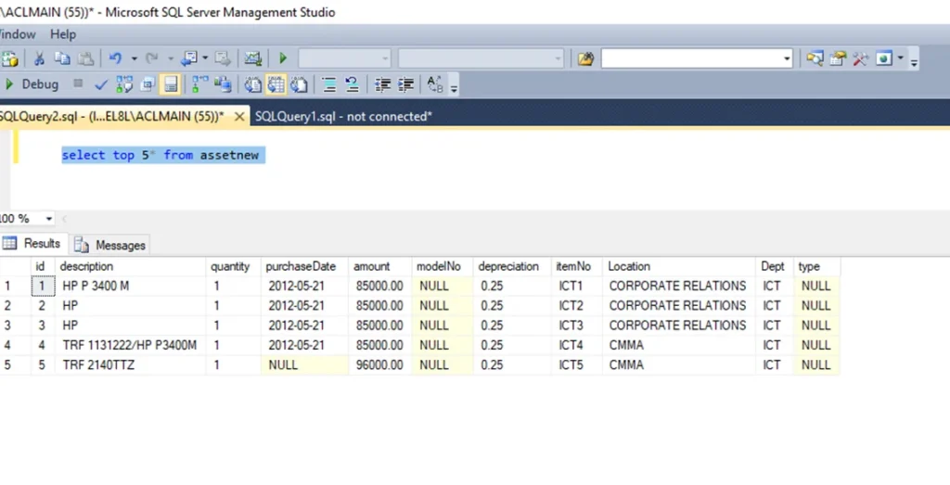Click the Redo arrow icon
Screen dimensions: 950x485
pyautogui.click(x=151, y=58)
